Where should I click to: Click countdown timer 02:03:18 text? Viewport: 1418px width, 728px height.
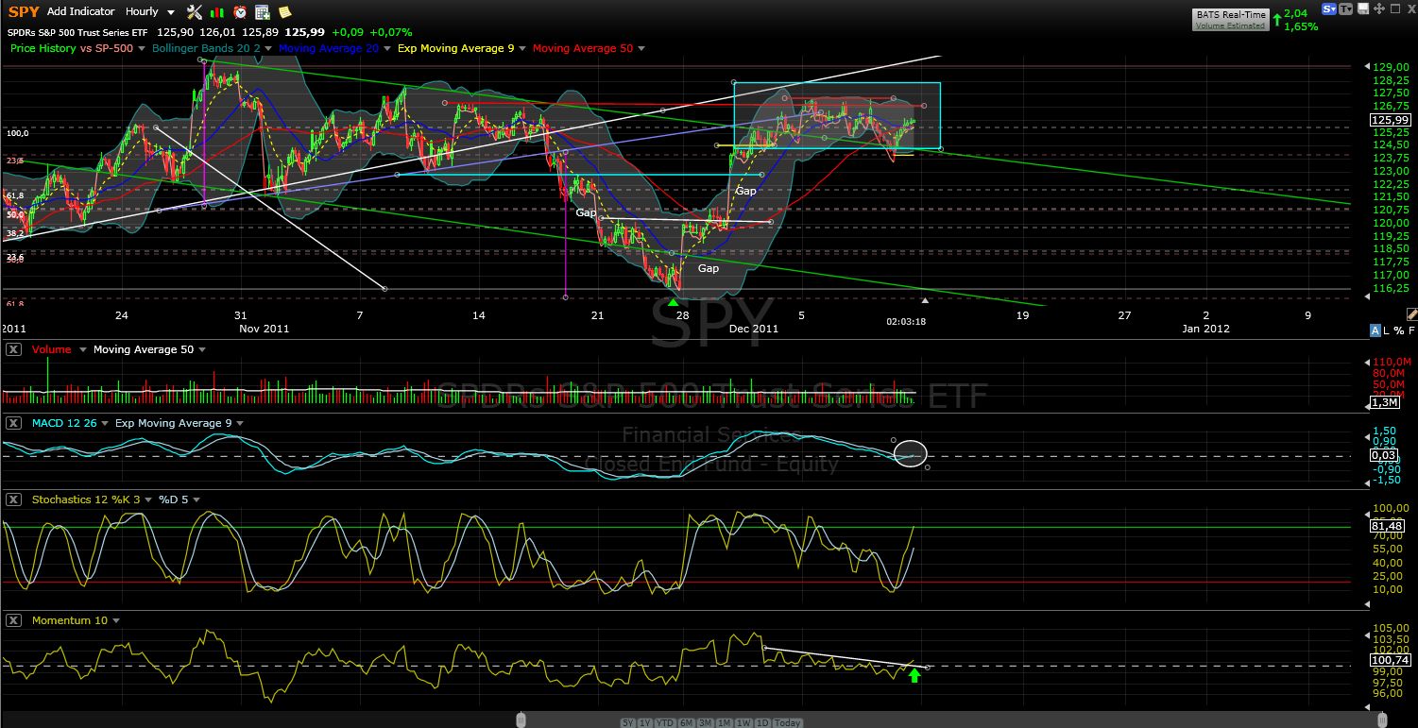(x=906, y=322)
